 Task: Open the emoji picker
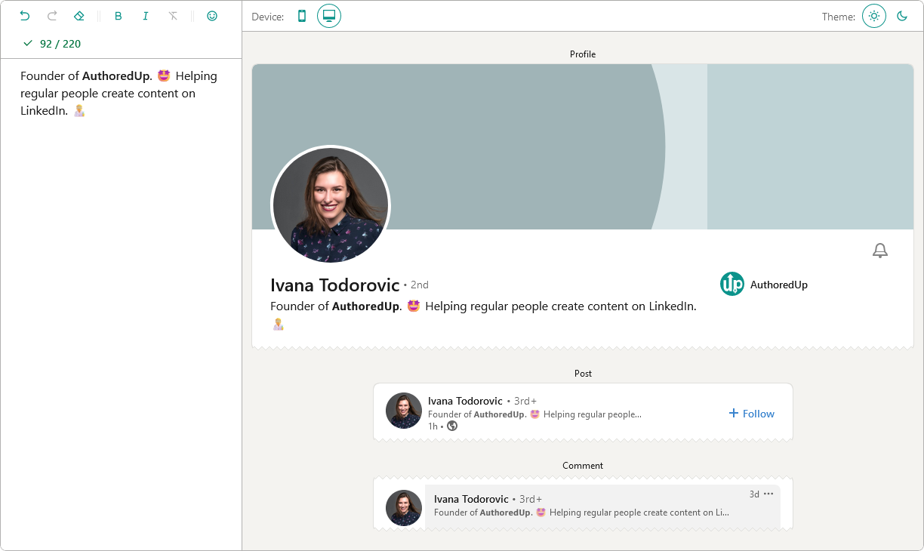pos(212,15)
